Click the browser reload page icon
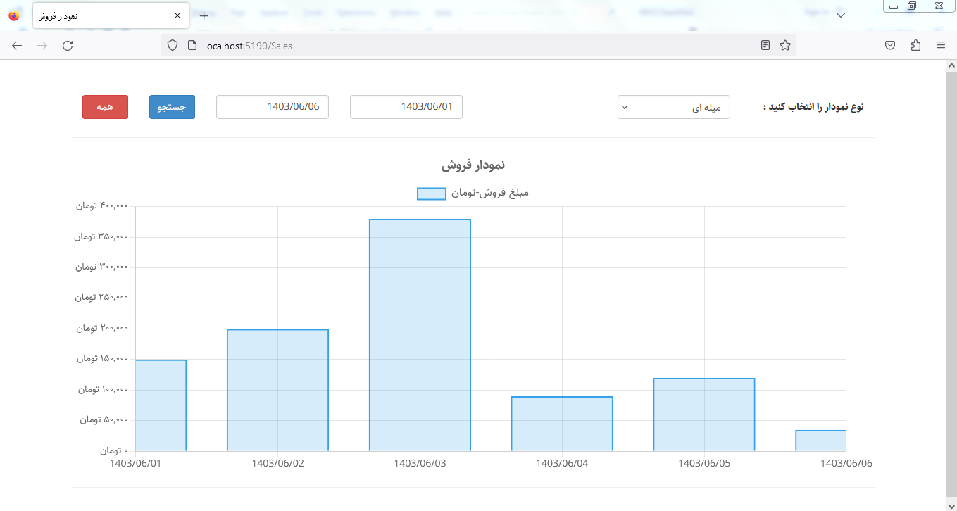 (x=68, y=46)
